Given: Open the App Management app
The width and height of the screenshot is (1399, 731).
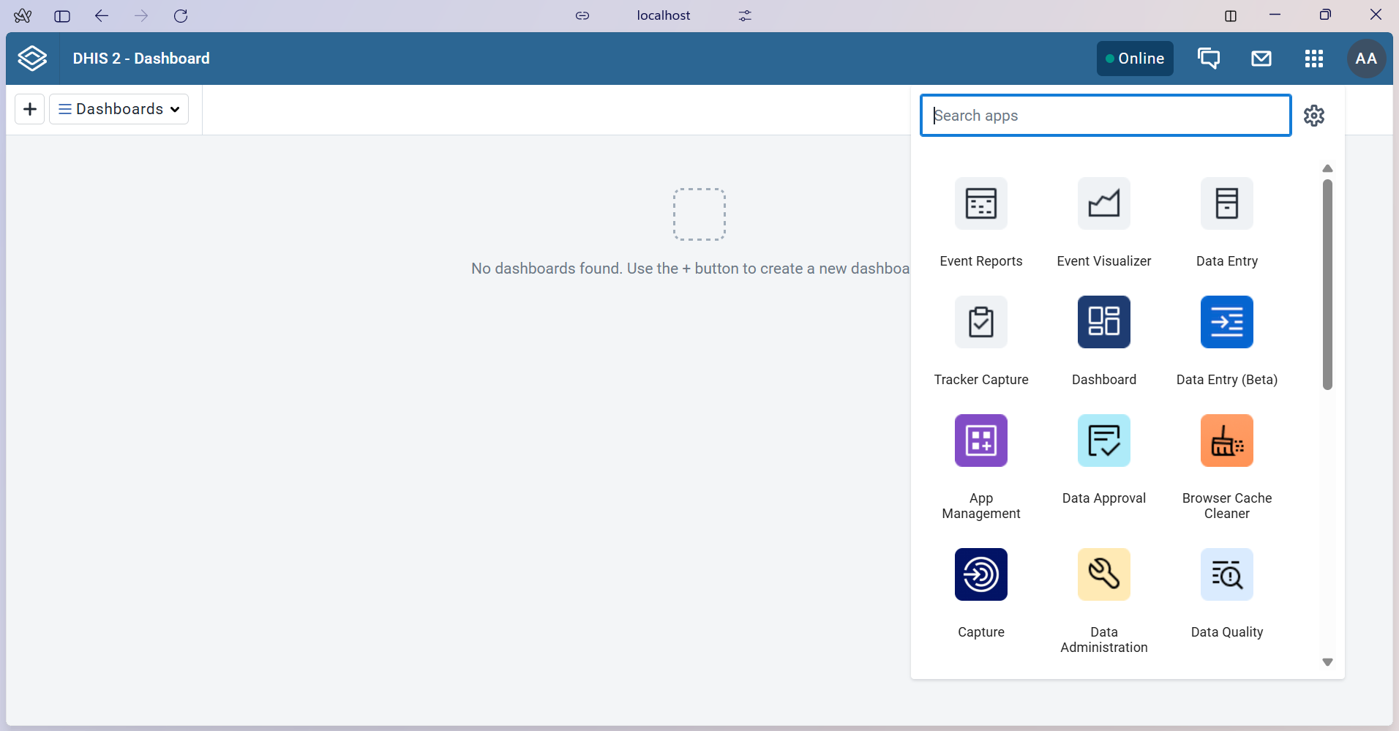Looking at the screenshot, I should [981, 441].
